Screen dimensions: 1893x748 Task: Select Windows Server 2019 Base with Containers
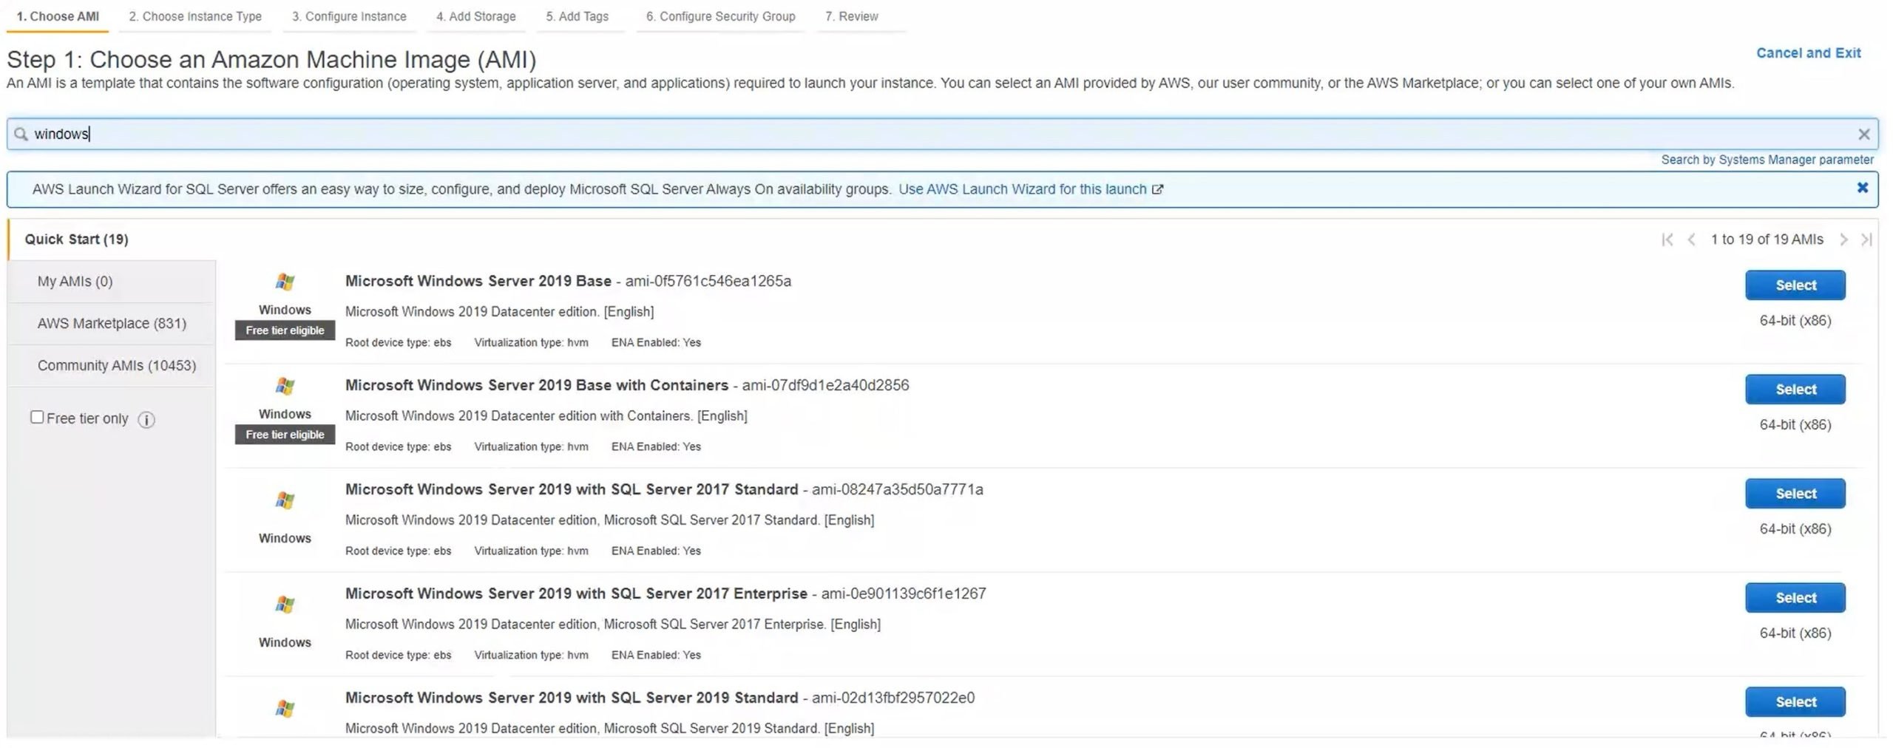[1795, 390]
